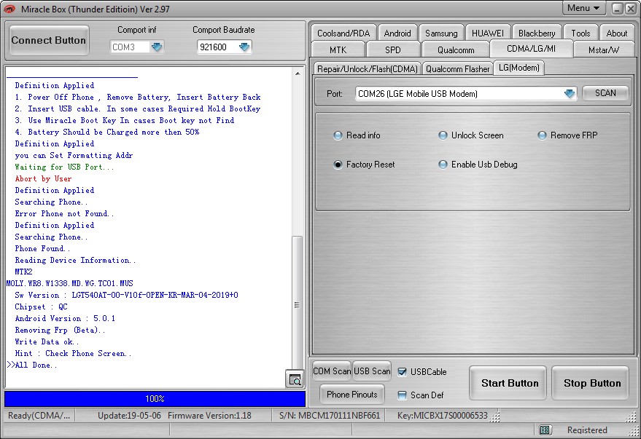The width and height of the screenshot is (641, 439).
Task: Click the log search icon below the log
Action: 295,379
